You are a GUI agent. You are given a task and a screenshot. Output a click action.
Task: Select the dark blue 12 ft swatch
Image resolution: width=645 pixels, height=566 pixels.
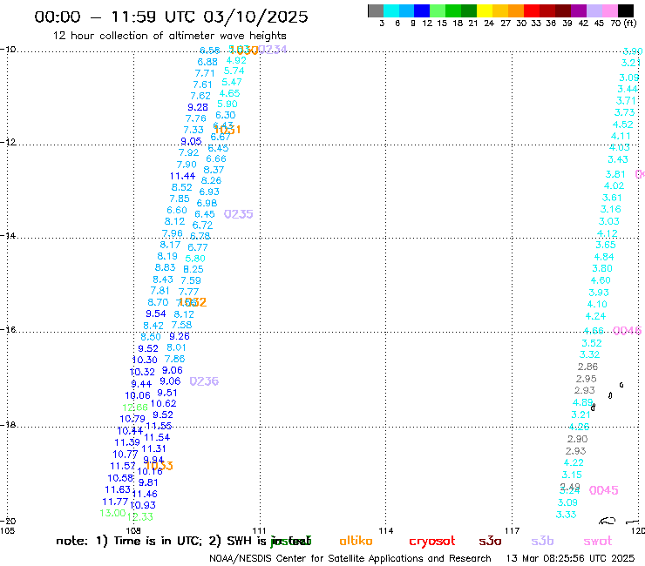[422, 10]
